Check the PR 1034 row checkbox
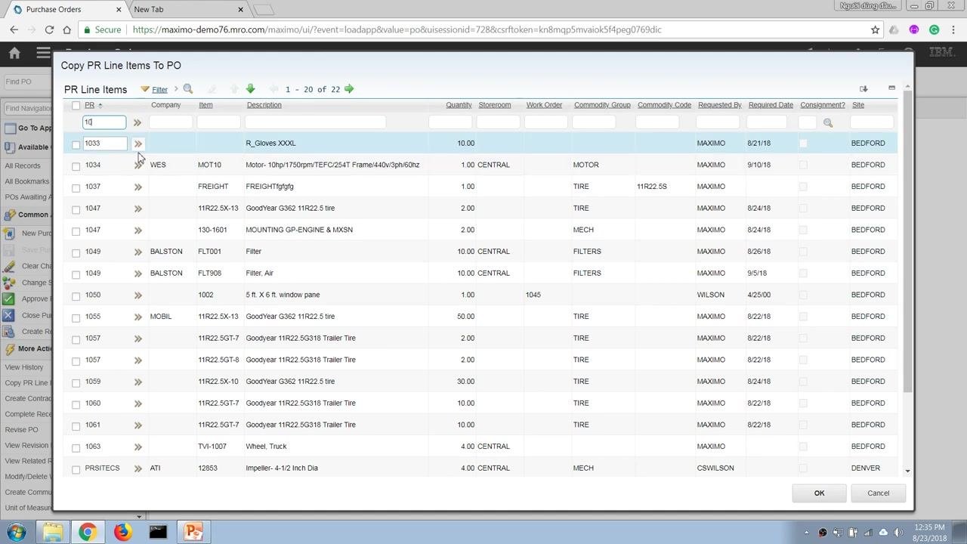Screen dimensions: 967x544 coord(76,166)
